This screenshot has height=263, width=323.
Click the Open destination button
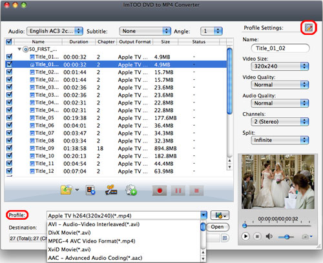point(217,227)
